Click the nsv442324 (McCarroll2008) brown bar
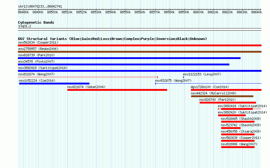270x168 pixels. tap(222, 96)
